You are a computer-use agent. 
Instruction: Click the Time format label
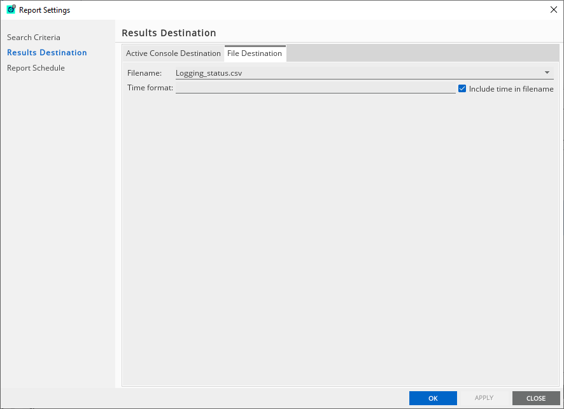click(x=150, y=88)
